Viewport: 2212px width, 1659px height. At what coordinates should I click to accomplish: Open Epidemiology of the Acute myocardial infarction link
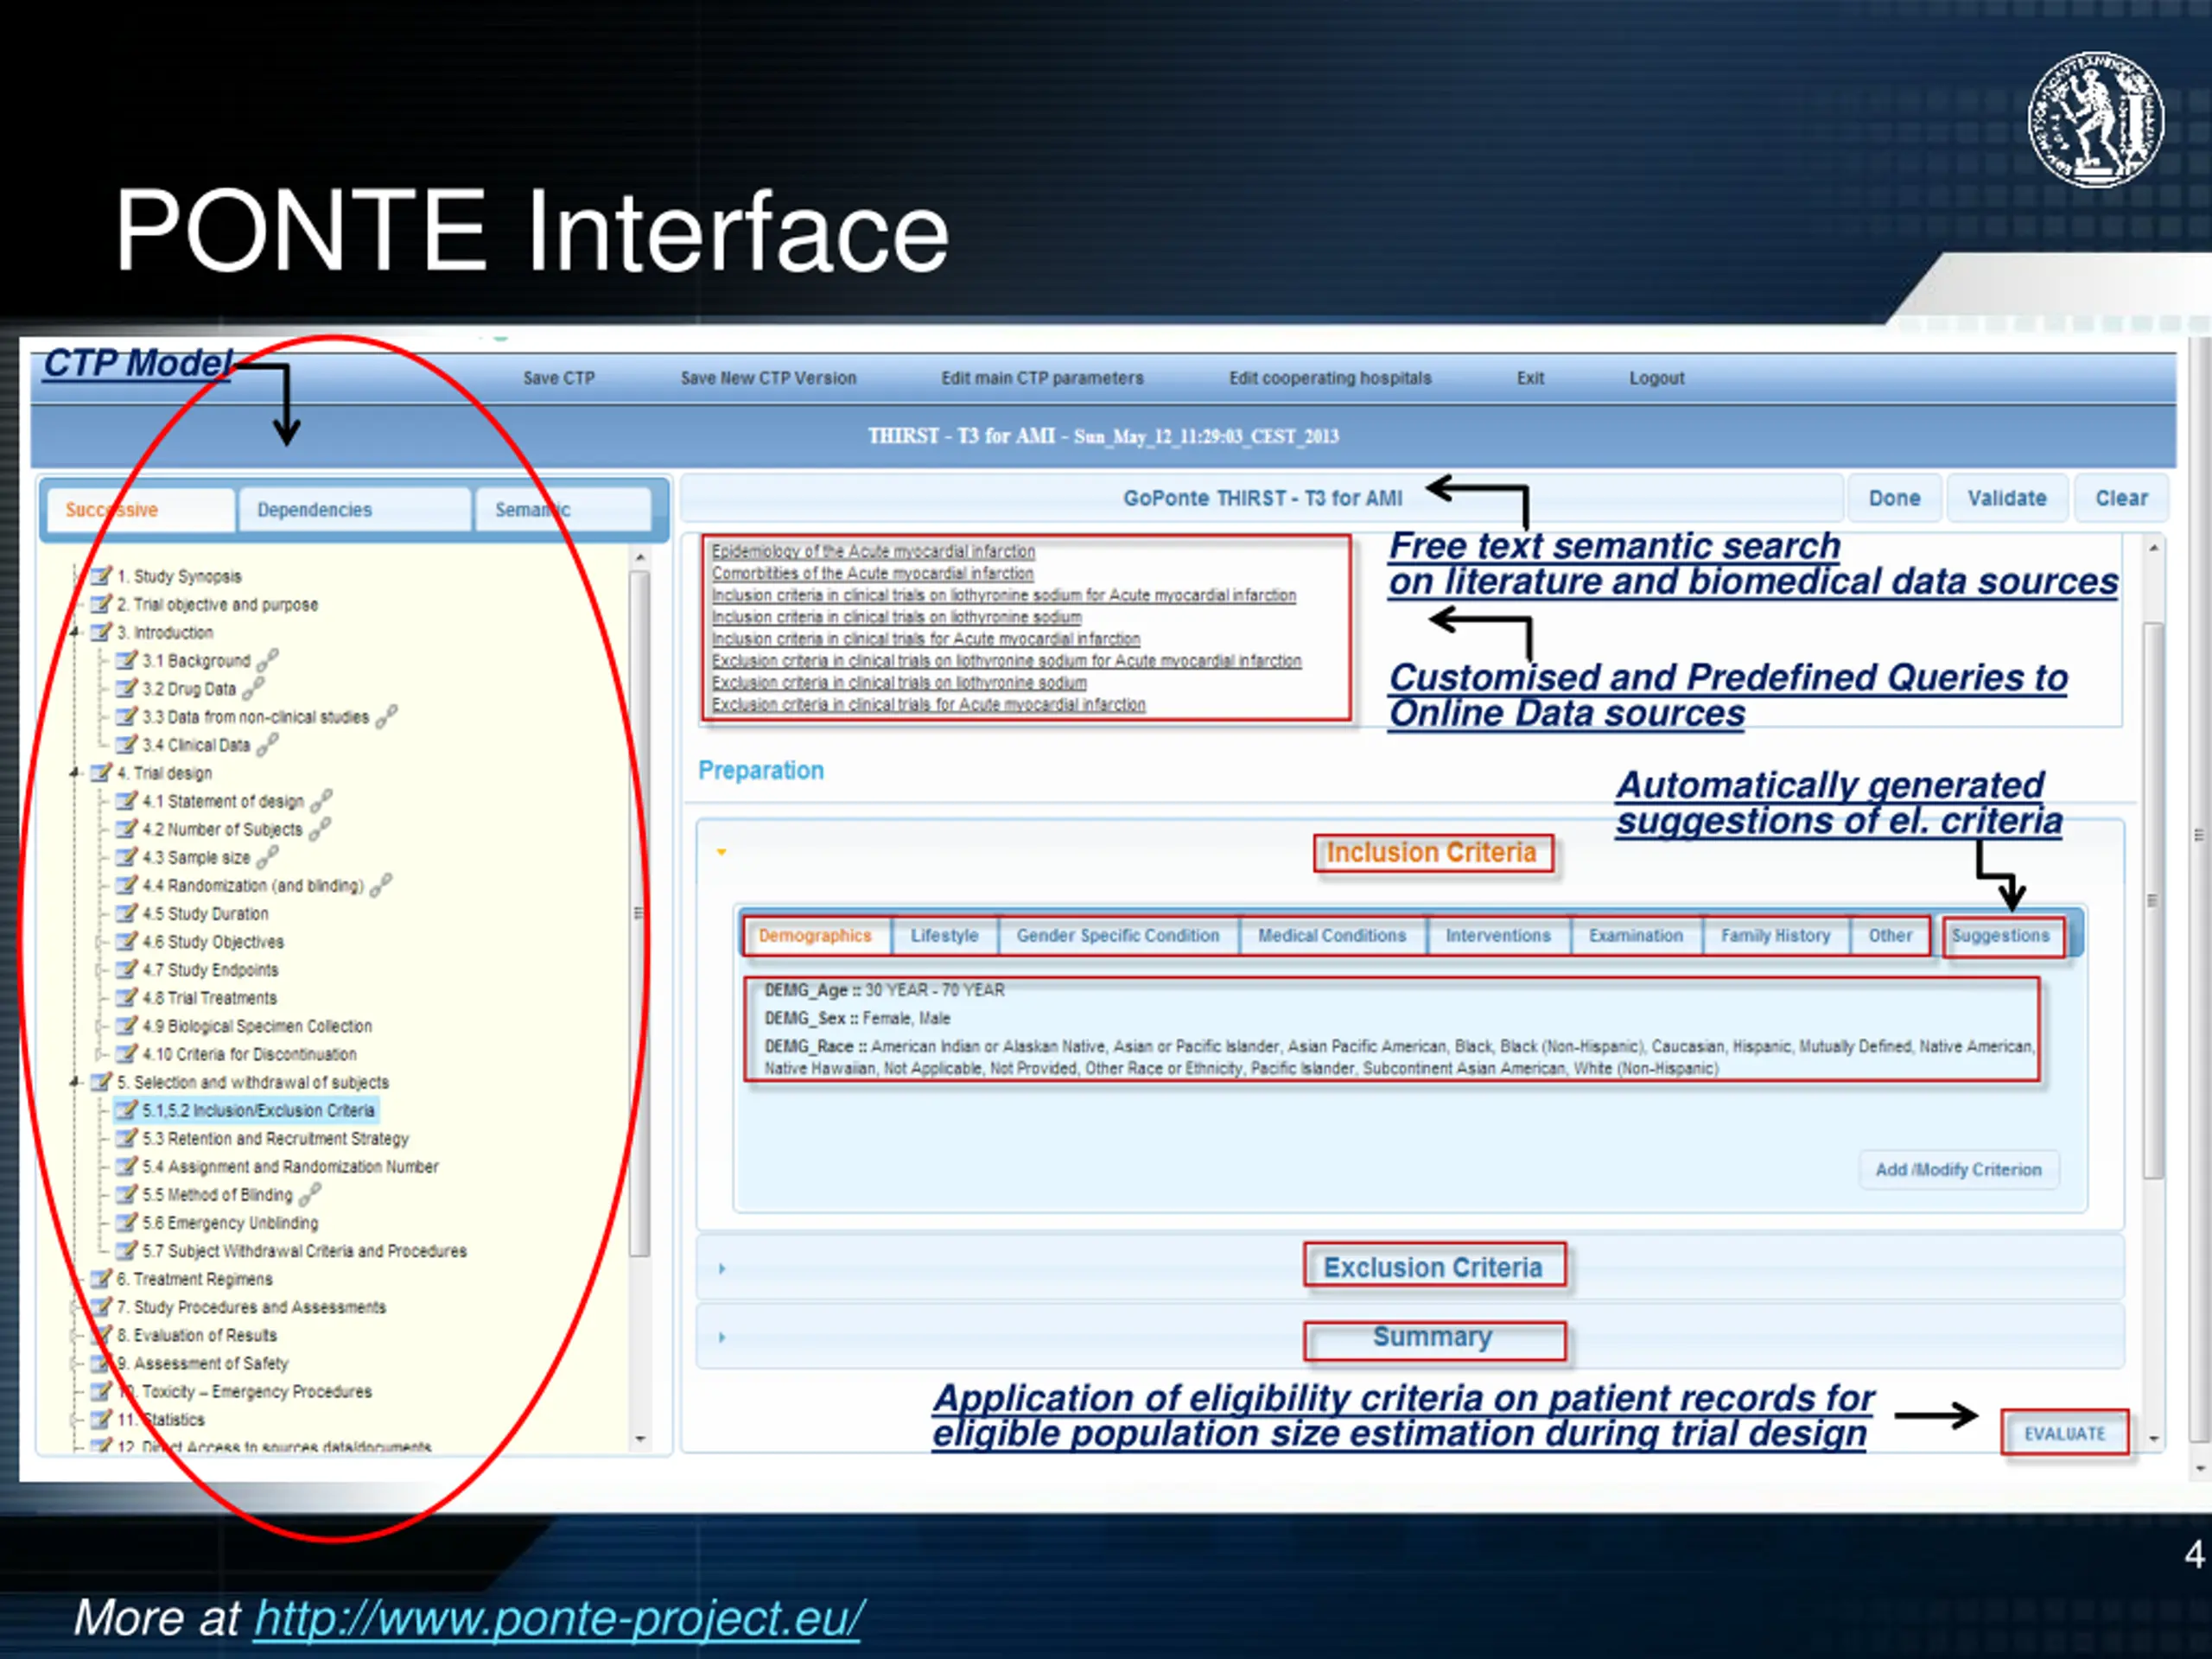click(873, 551)
